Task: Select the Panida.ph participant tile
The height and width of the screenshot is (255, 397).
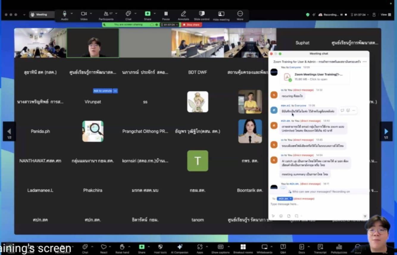Action: pyautogui.click(x=40, y=131)
